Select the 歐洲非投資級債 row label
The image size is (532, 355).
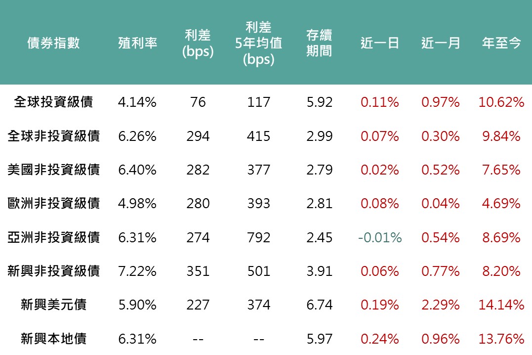pyautogui.click(x=53, y=203)
